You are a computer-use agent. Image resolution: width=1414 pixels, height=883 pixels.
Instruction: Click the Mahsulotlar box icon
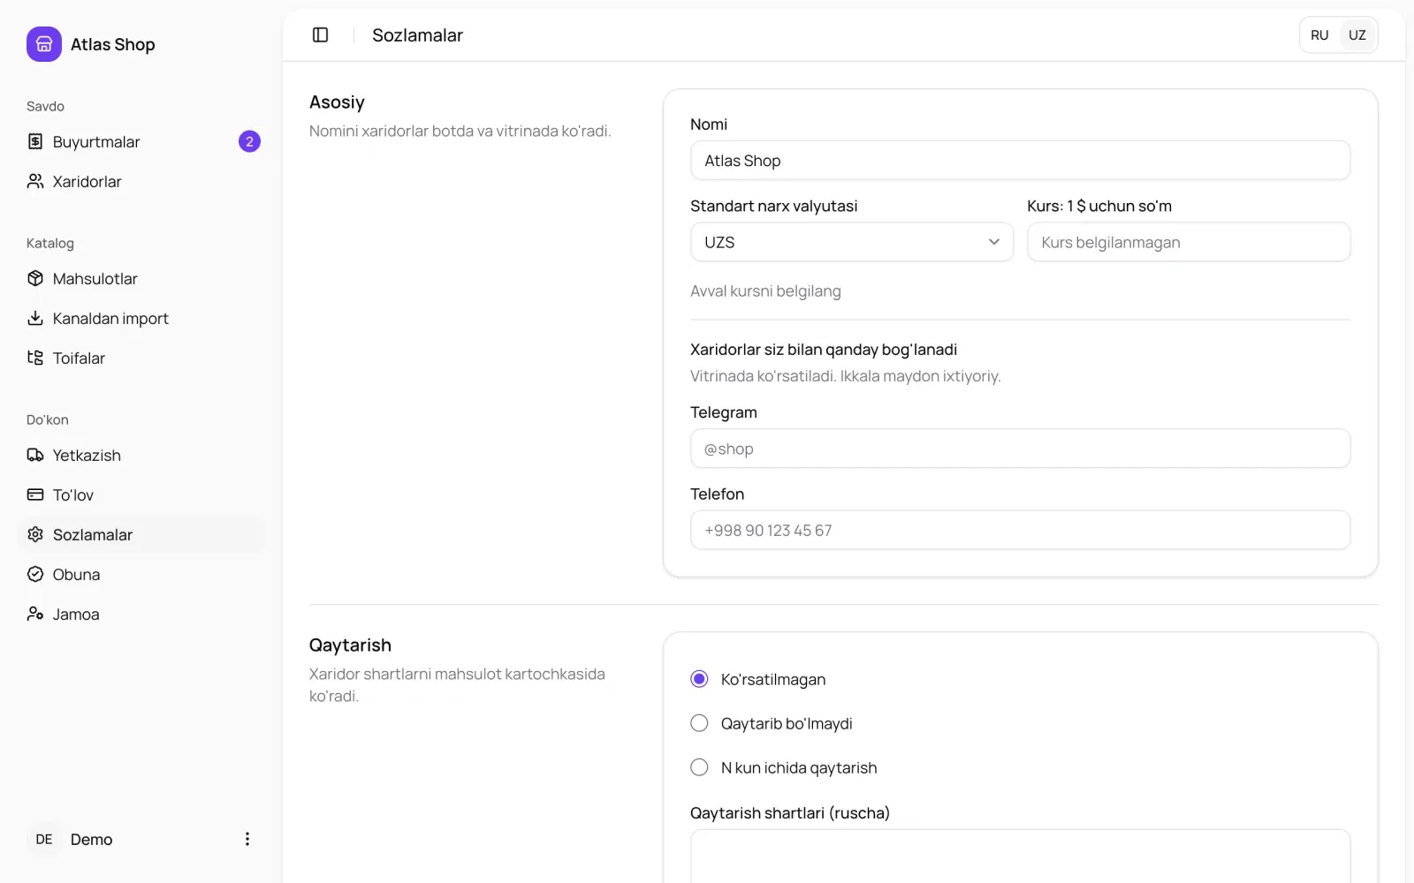[x=35, y=278]
